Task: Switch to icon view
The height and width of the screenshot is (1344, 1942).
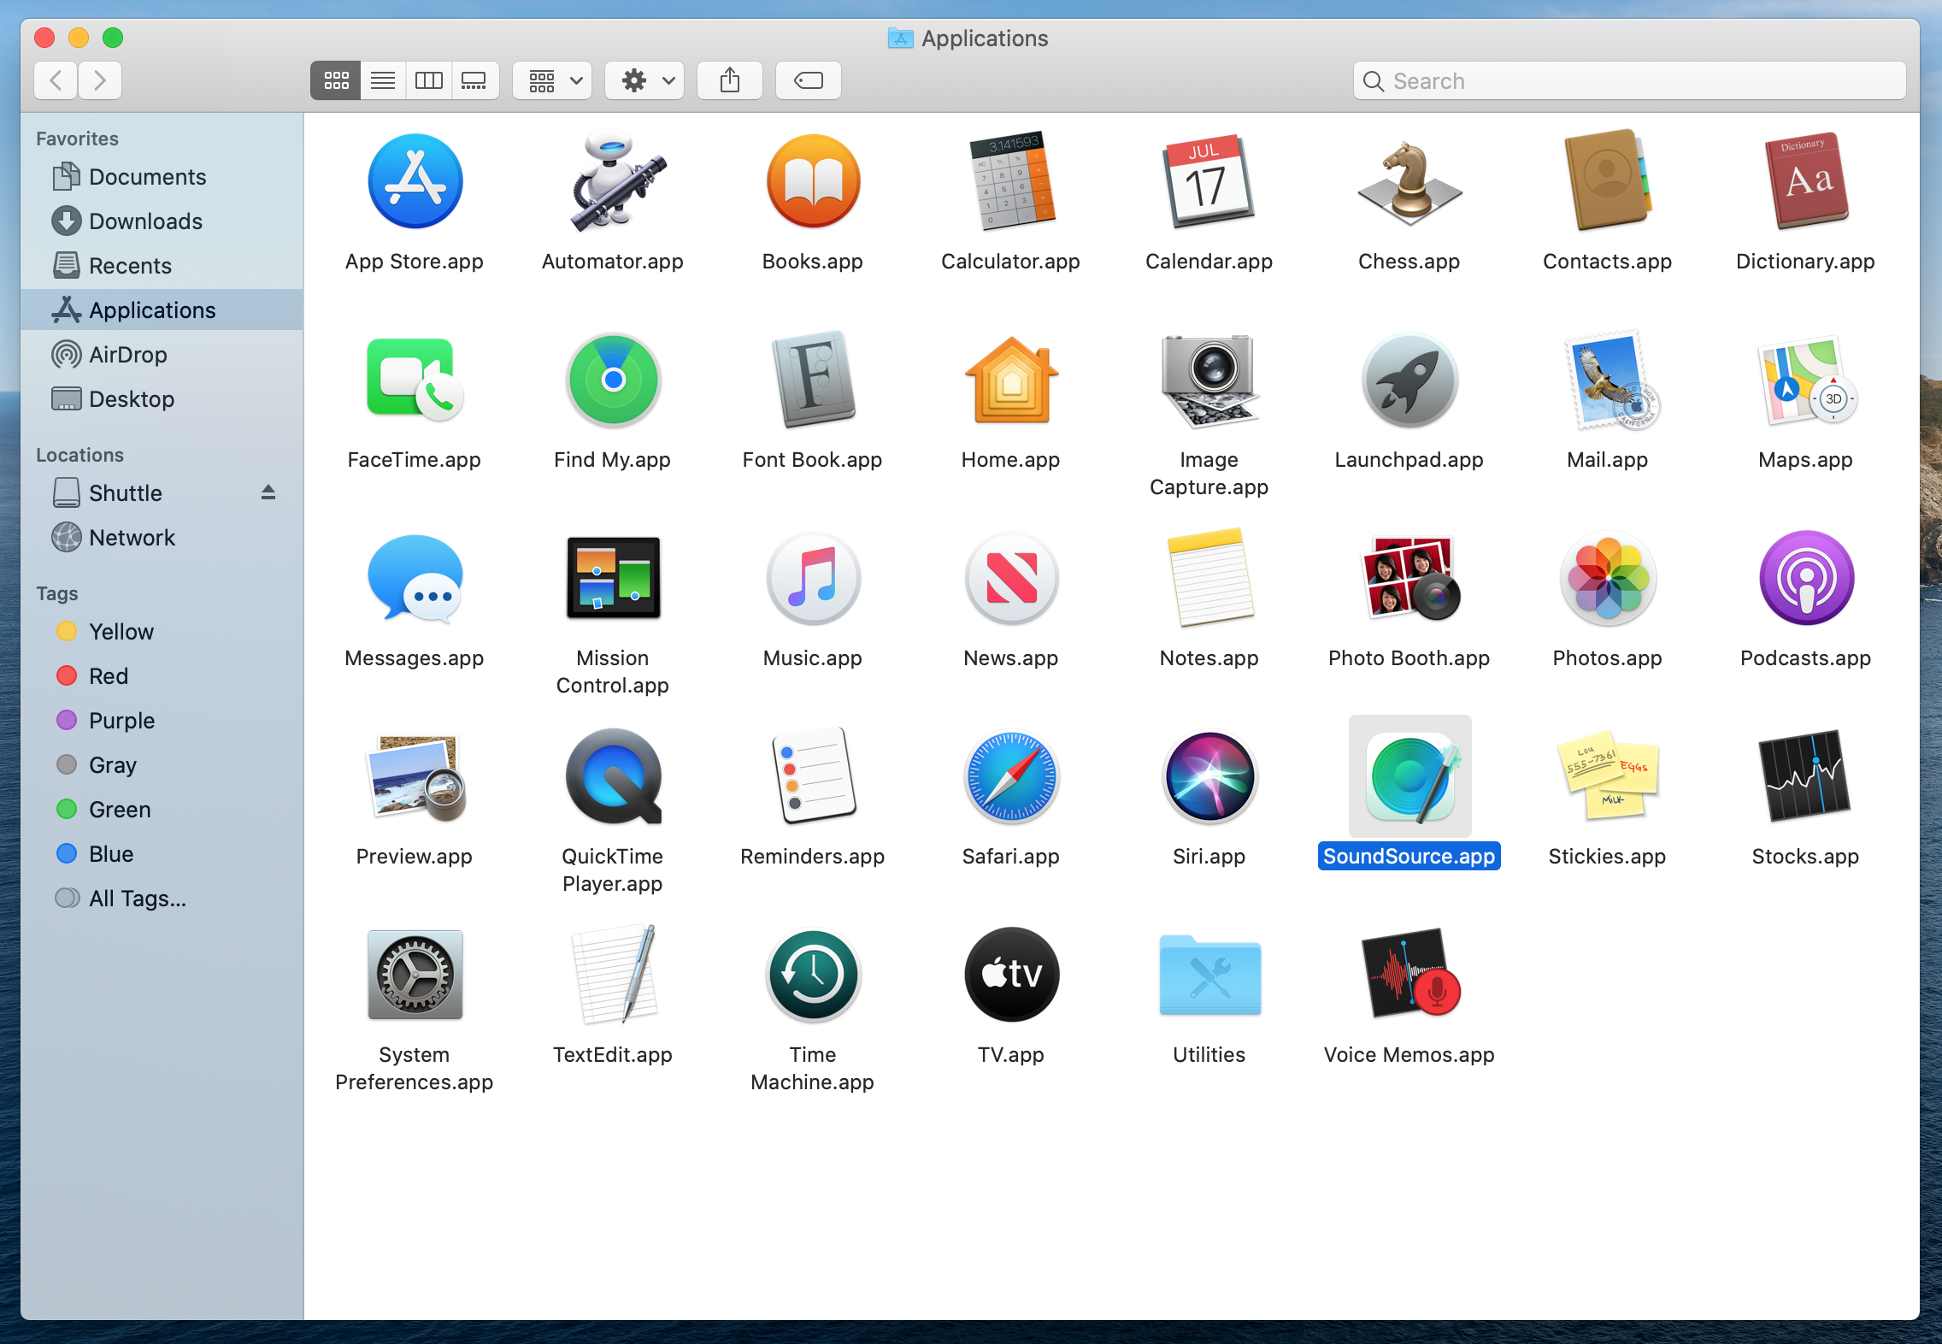Action: pyautogui.click(x=336, y=80)
